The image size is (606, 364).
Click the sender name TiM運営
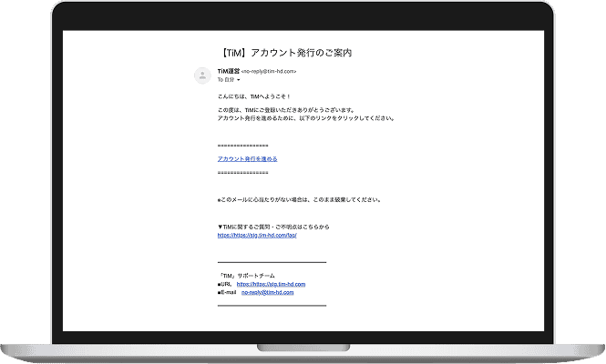tap(228, 70)
